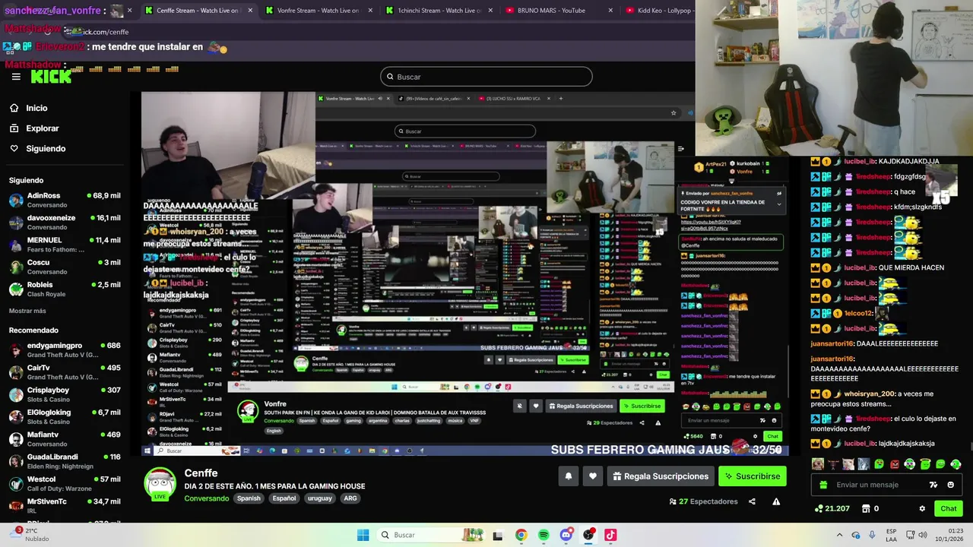The width and height of the screenshot is (973, 547).
Task: Expand hidden system tray icons chevron
Action: pos(839,535)
